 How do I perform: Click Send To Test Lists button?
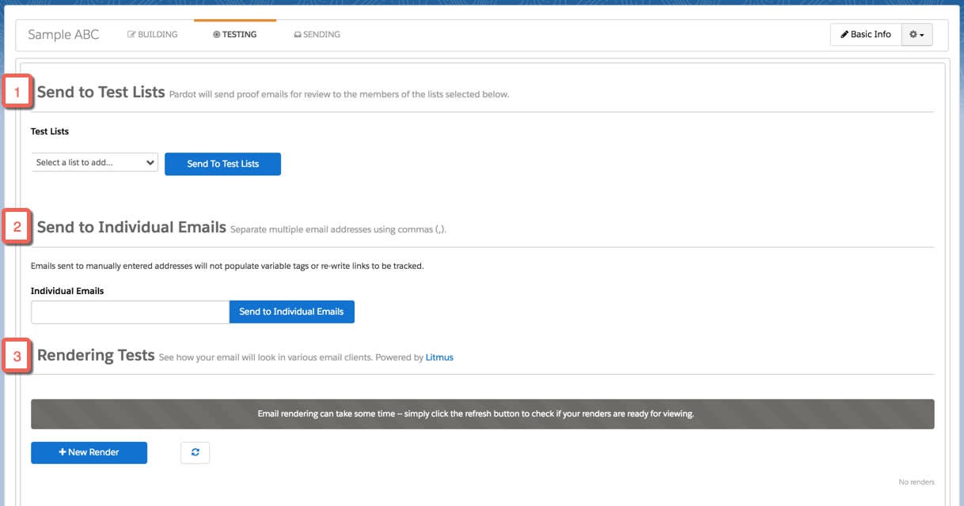[x=222, y=164]
